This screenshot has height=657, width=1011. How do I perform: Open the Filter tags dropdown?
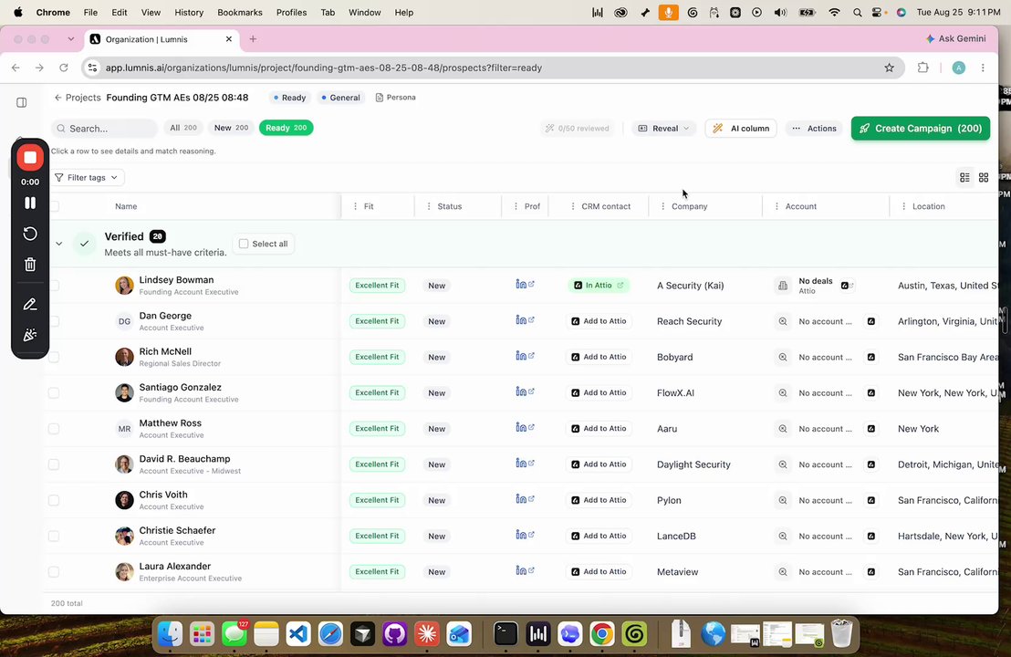point(87,177)
